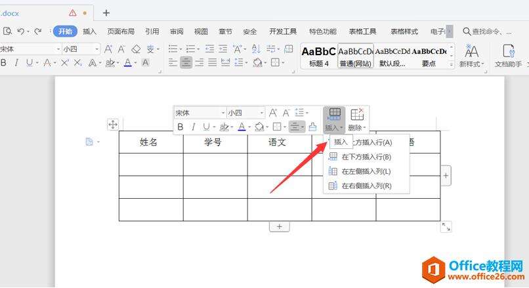
Task: Redo the last undone action
Action: pos(38,31)
